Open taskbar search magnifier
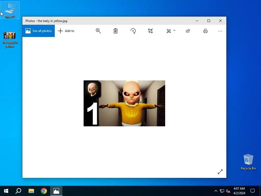The image size is (261, 196). [x=18, y=191]
